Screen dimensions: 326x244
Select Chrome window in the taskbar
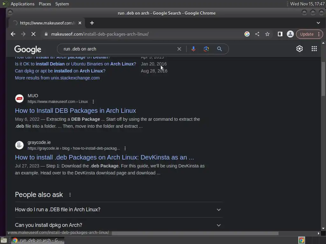tap(38, 240)
